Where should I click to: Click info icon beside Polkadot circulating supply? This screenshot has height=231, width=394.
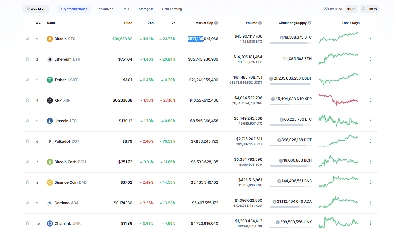pyautogui.click(x=279, y=140)
